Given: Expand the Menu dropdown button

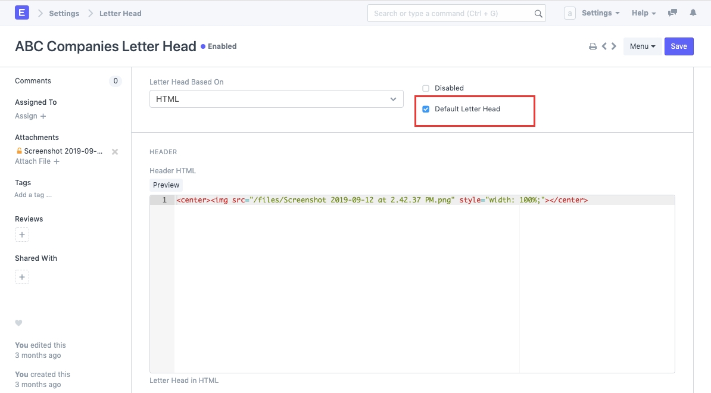Looking at the screenshot, I should (642, 46).
